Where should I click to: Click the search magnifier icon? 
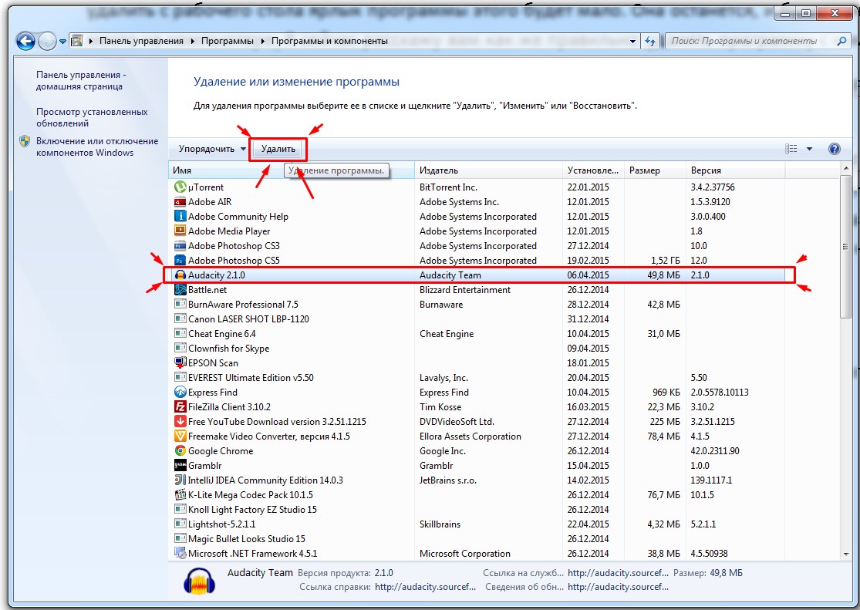[842, 41]
